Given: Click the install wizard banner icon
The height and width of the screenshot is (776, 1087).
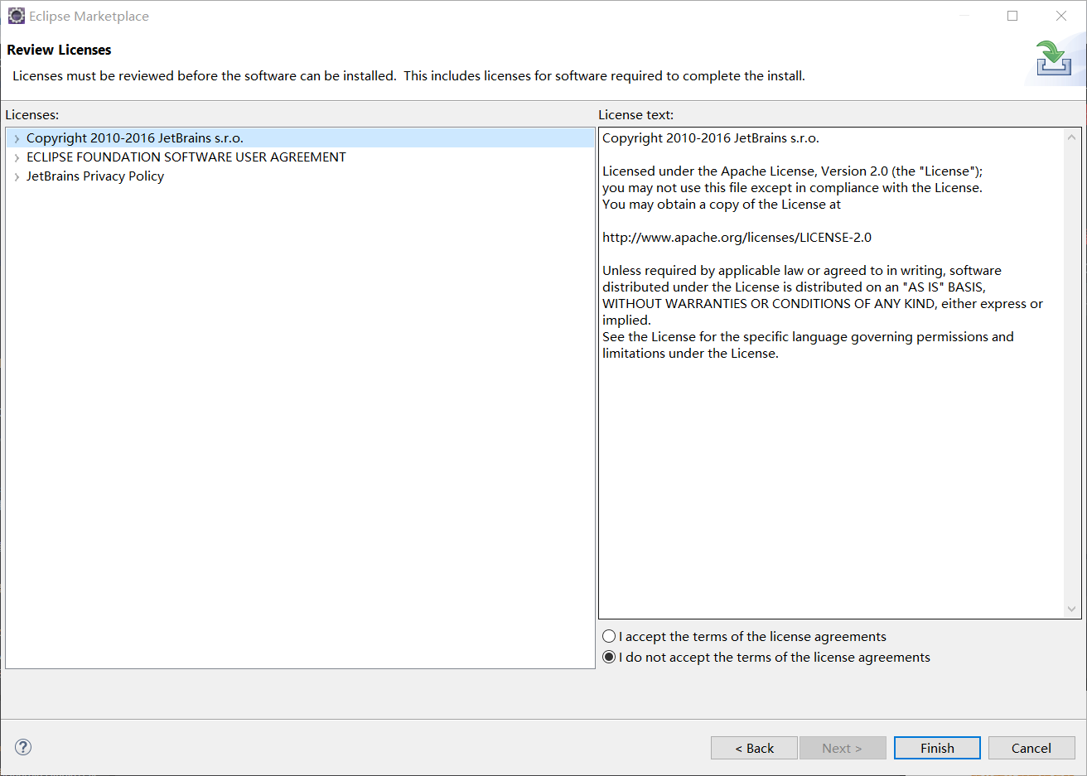Looking at the screenshot, I should pos(1054,58).
